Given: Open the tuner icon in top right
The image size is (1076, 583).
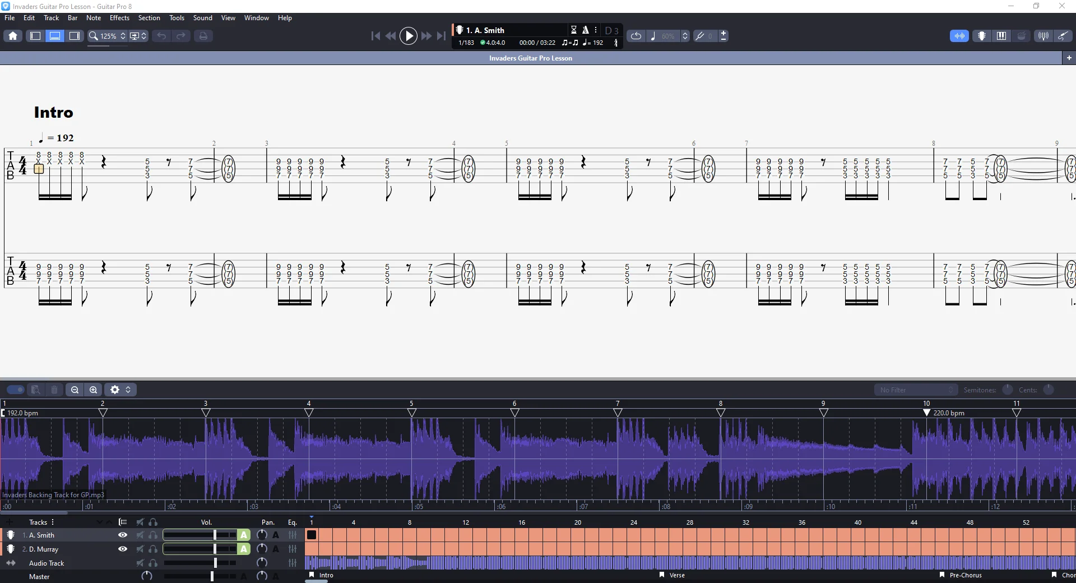Looking at the screenshot, I should [x=1043, y=36].
